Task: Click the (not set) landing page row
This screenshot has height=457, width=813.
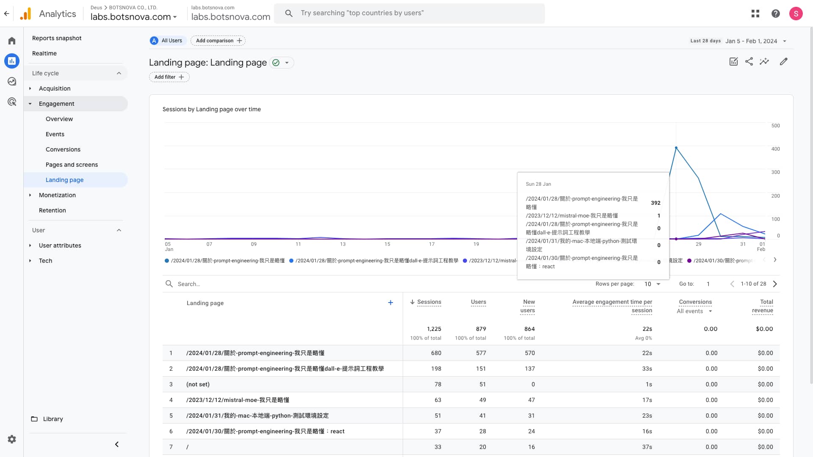Action: [x=471, y=384]
